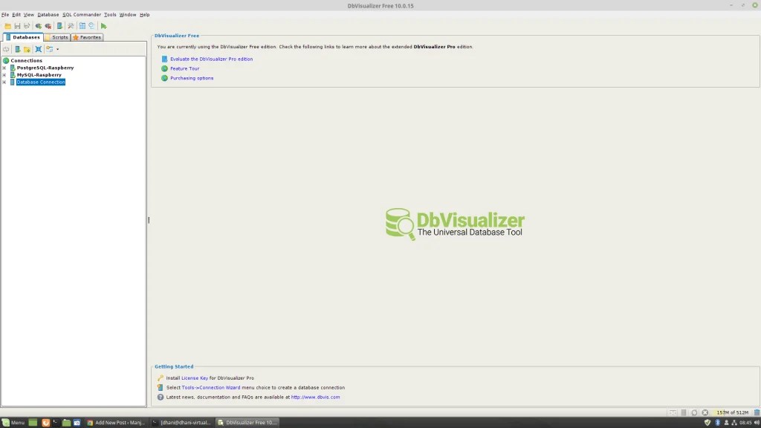Click the network tray icon
The height and width of the screenshot is (428, 761).
pyautogui.click(x=734, y=423)
